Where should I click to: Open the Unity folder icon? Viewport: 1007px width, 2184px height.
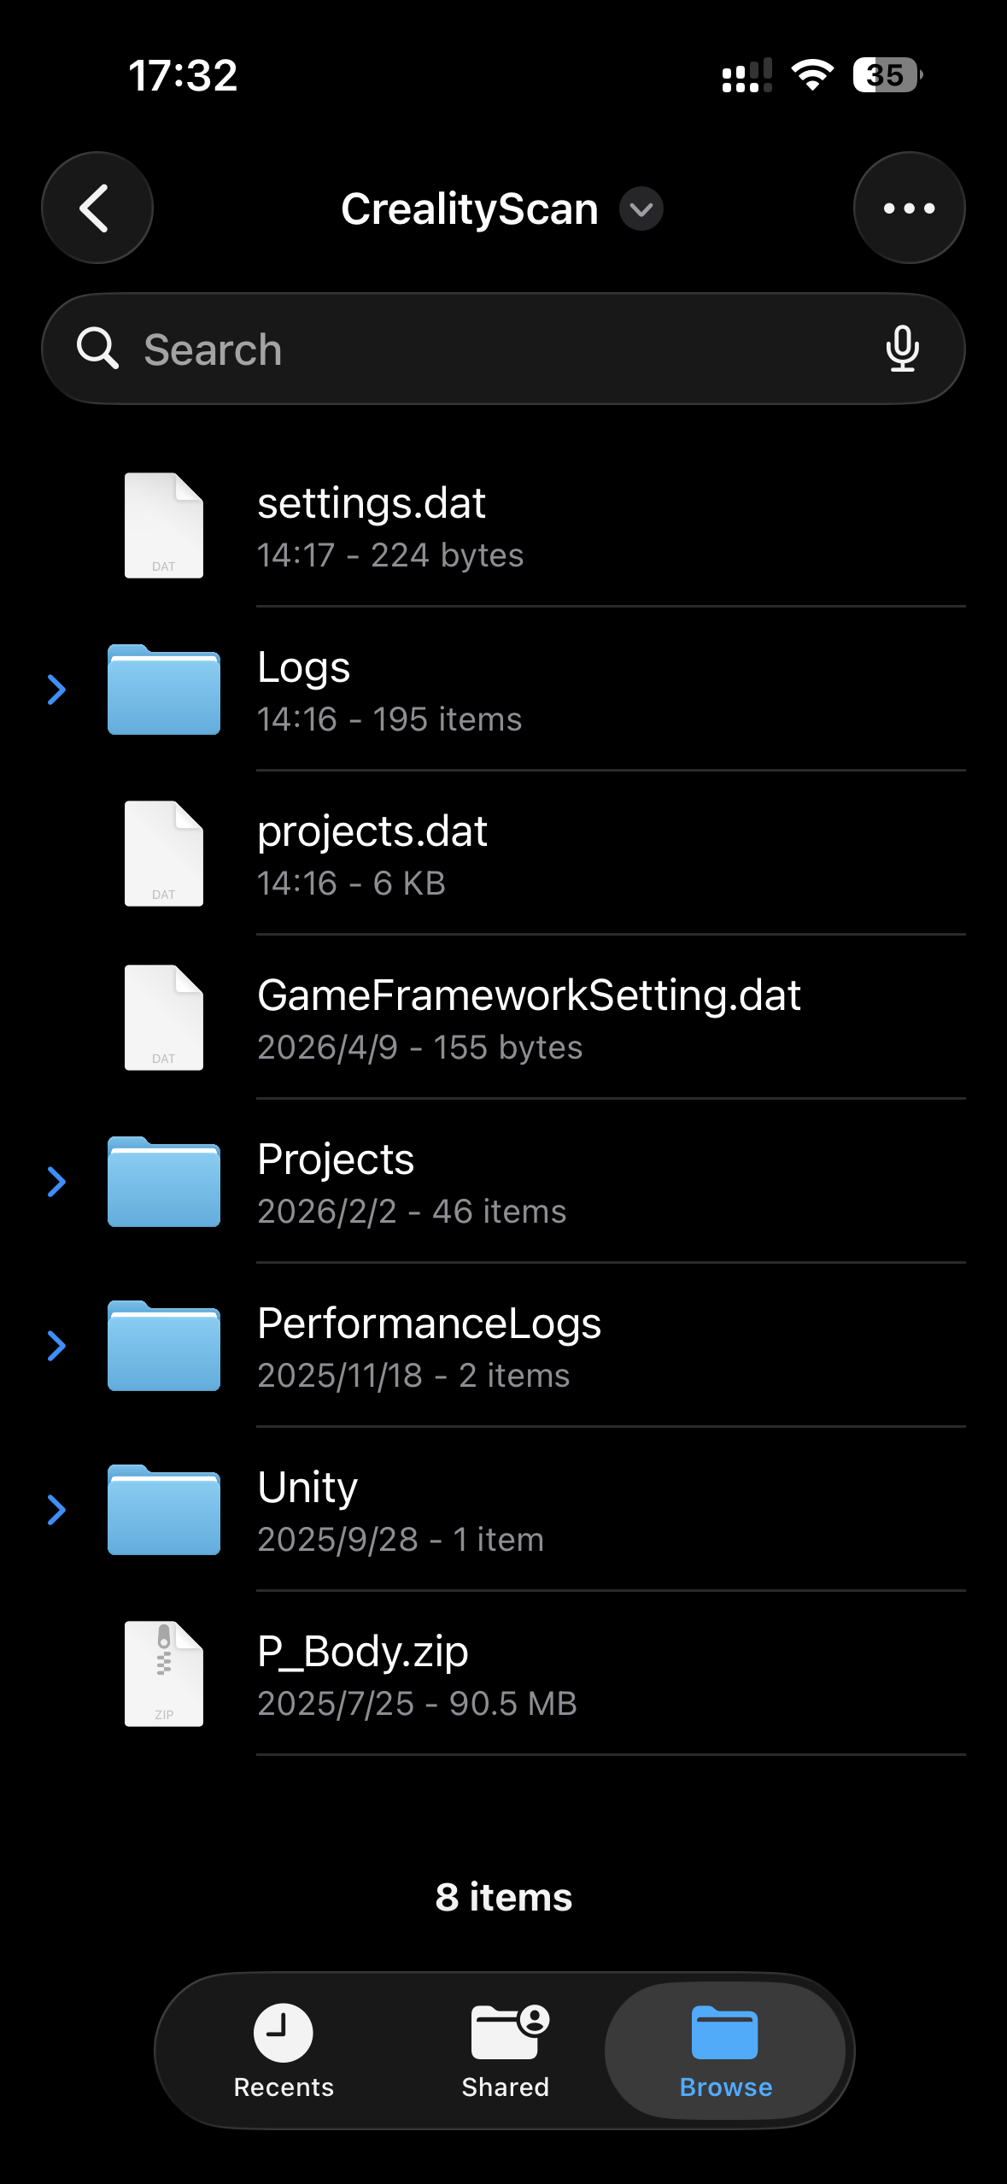coord(164,1510)
